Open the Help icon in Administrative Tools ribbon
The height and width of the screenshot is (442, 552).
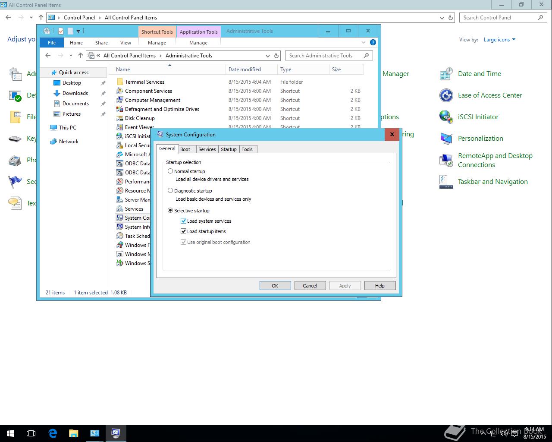[373, 42]
